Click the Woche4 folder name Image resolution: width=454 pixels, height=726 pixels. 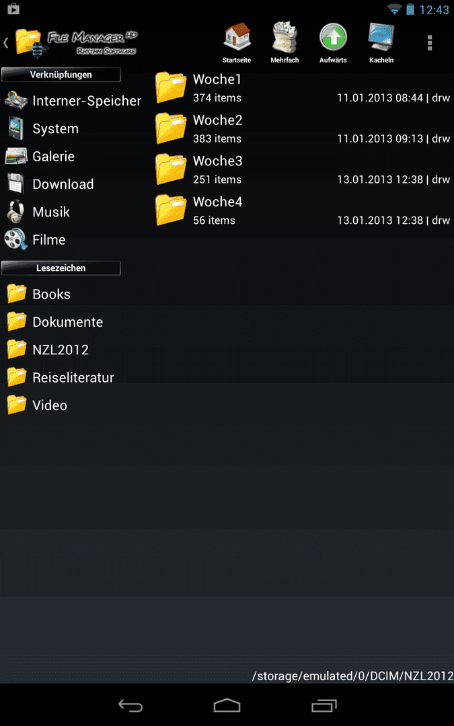coord(217,202)
